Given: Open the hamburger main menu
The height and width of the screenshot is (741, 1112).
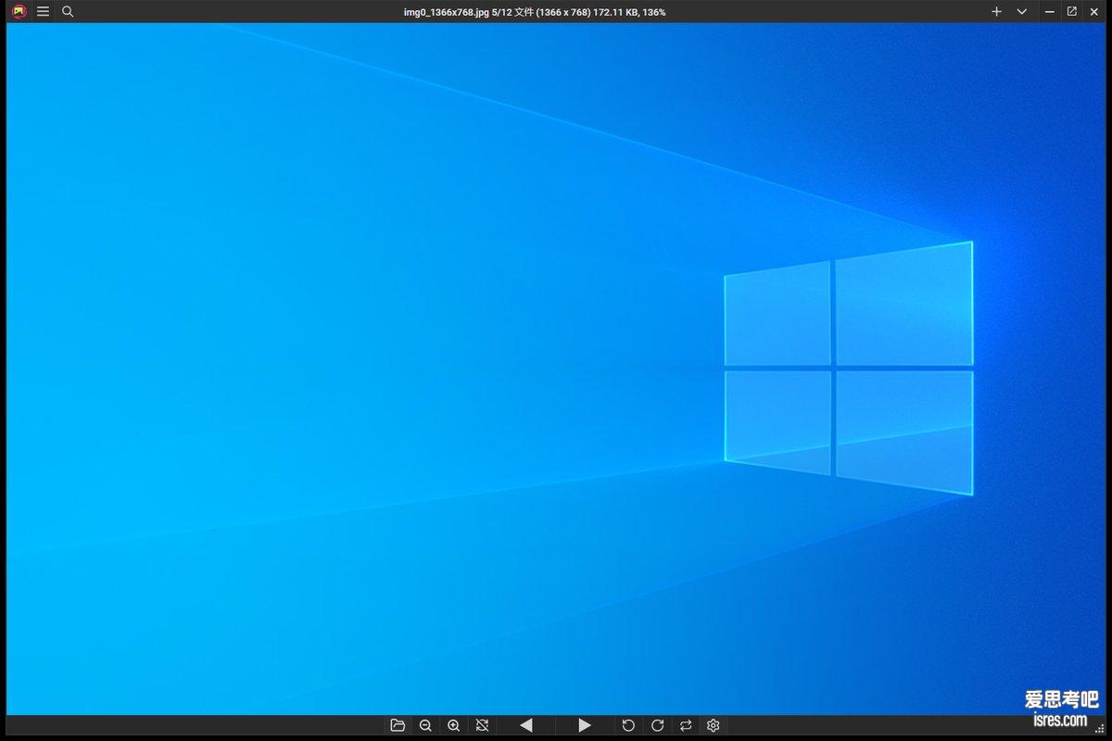Looking at the screenshot, I should (x=43, y=12).
